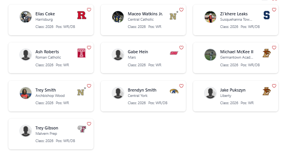The height and width of the screenshot is (162, 287).
Task: Click the Rutgers logo on Elias Coke's card
Action: pyautogui.click(x=82, y=16)
